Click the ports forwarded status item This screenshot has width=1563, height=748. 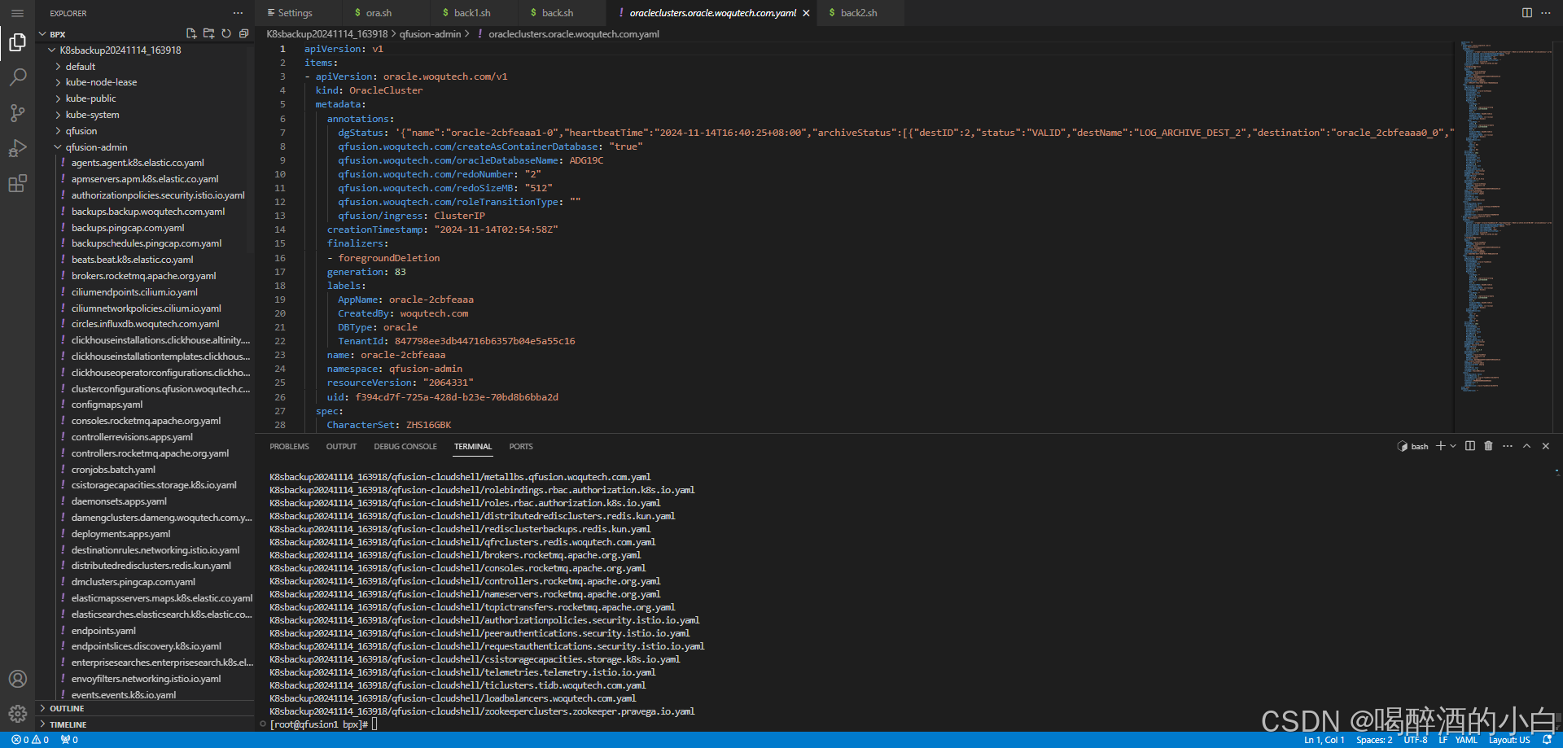(x=69, y=740)
